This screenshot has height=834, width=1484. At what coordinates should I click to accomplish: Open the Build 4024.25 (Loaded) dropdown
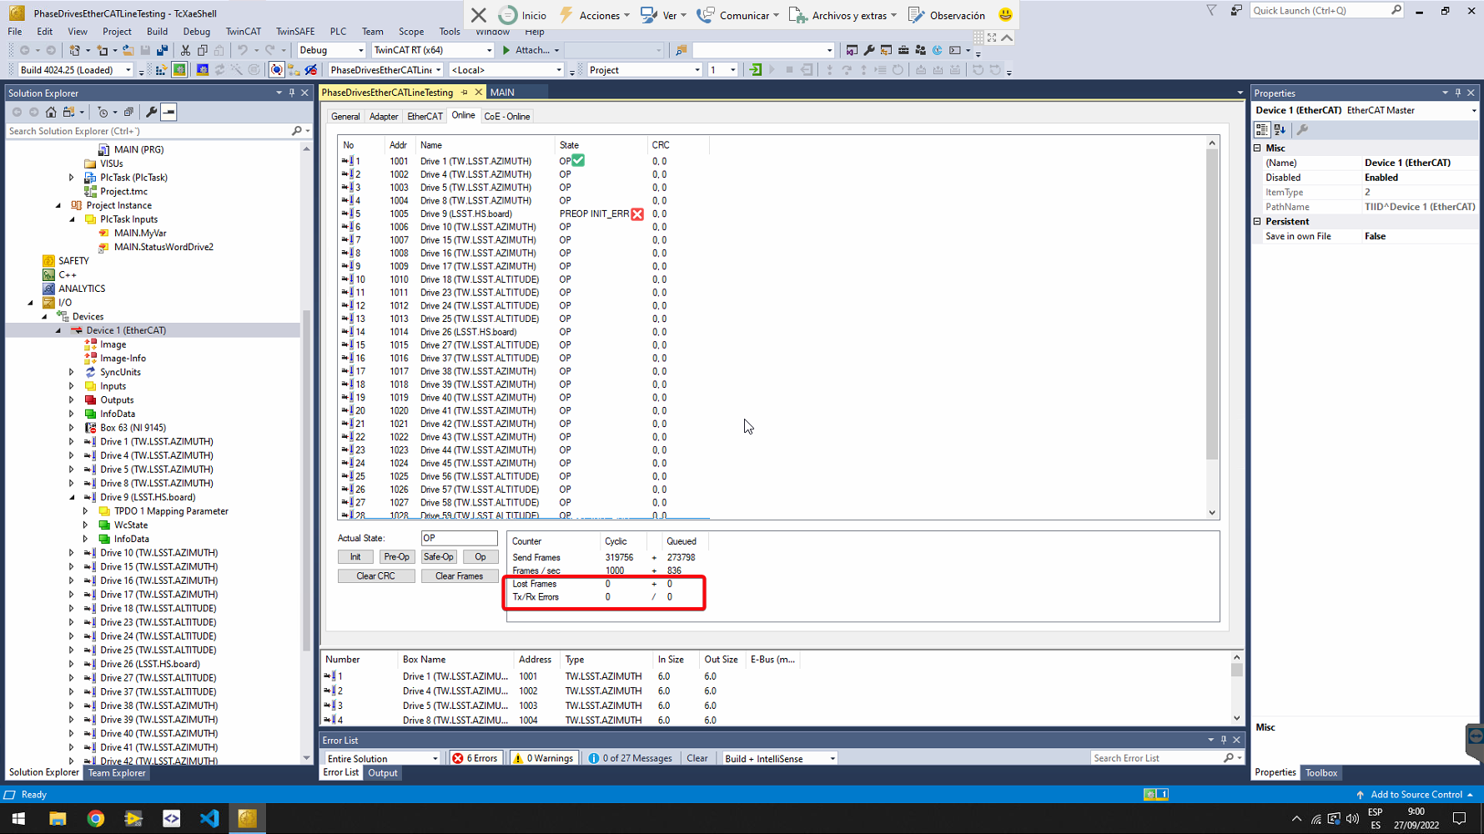coord(75,70)
